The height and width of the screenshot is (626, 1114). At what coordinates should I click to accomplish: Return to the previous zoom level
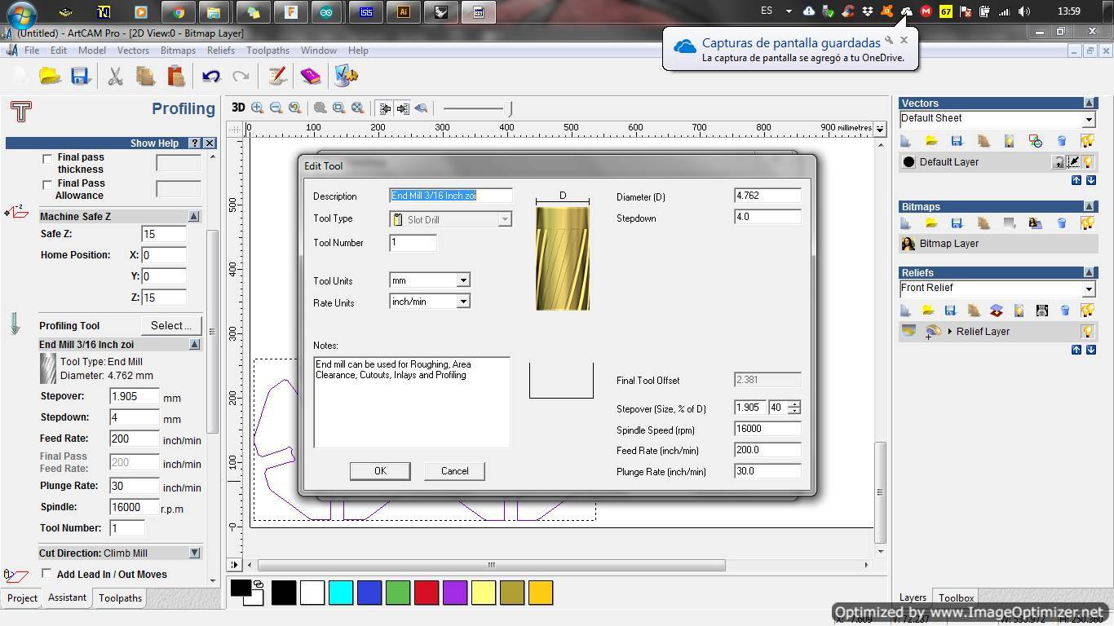click(295, 108)
